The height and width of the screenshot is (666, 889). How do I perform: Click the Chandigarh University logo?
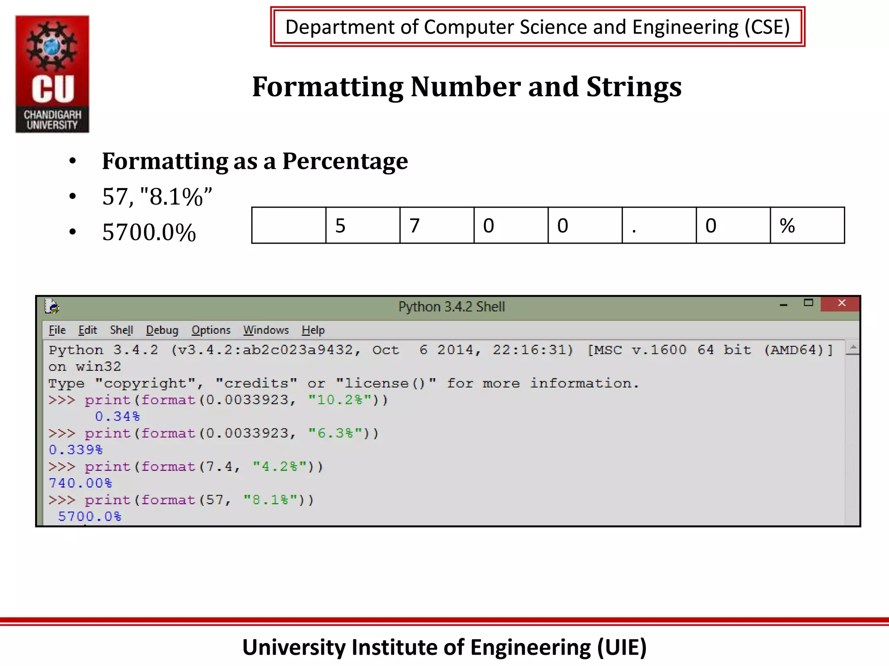[x=52, y=74]
